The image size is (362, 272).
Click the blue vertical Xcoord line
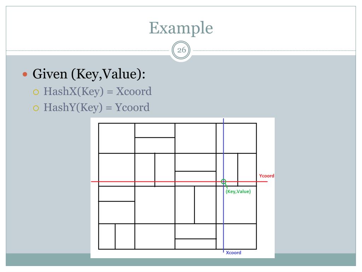[223, 185]
